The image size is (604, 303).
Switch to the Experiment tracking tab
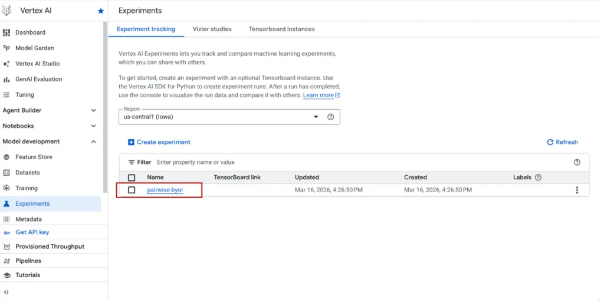[146, 29]
